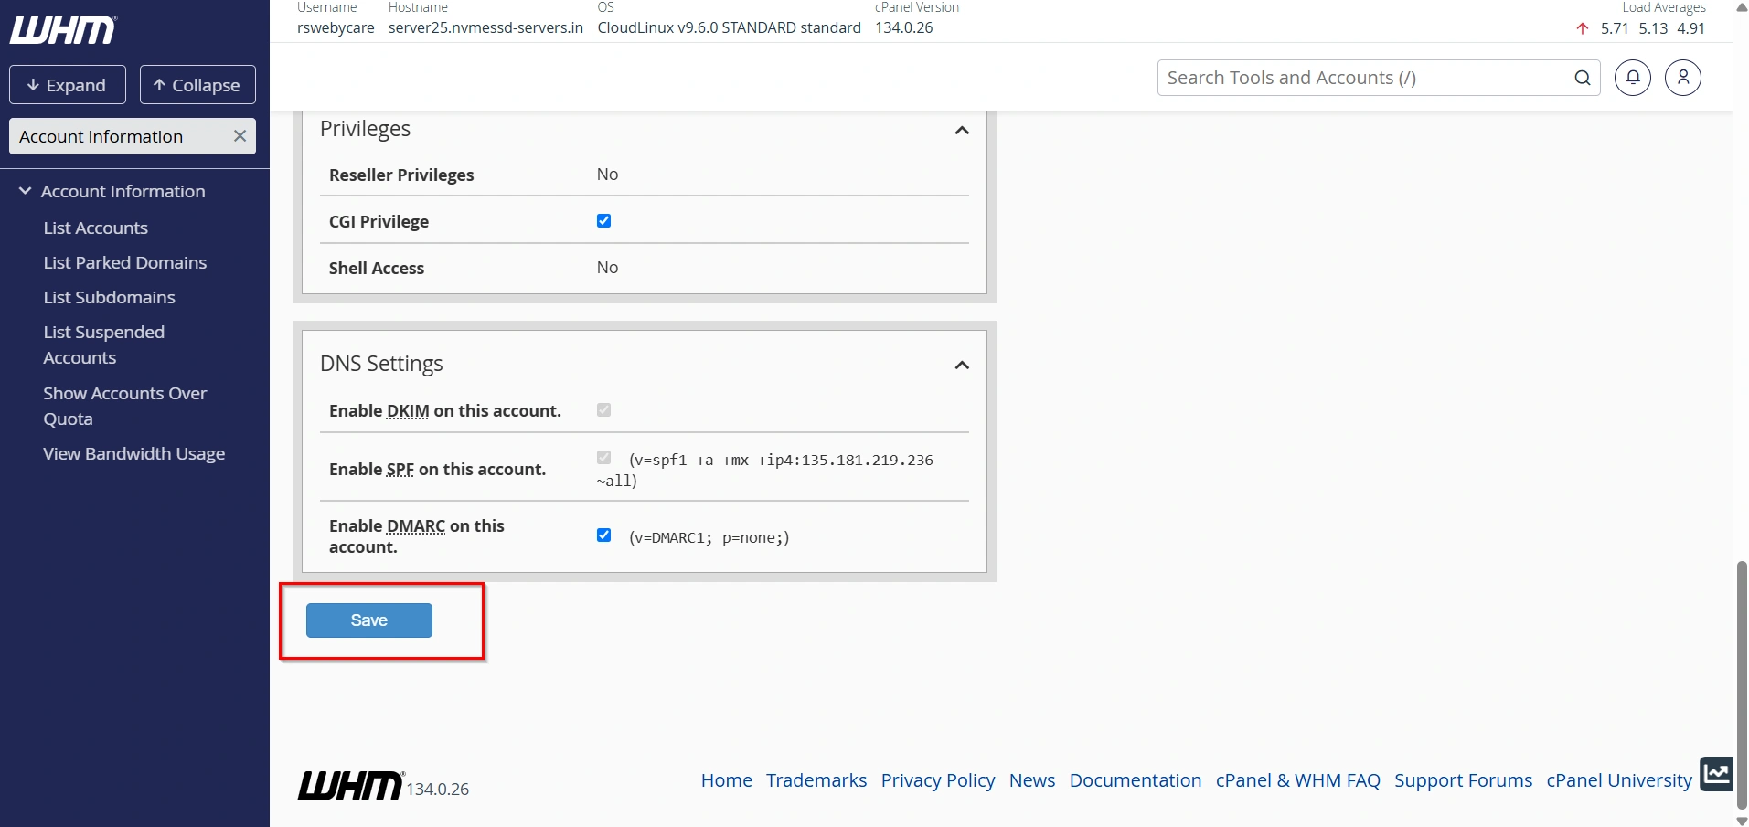Select the SPF record text value

(765, 470)
